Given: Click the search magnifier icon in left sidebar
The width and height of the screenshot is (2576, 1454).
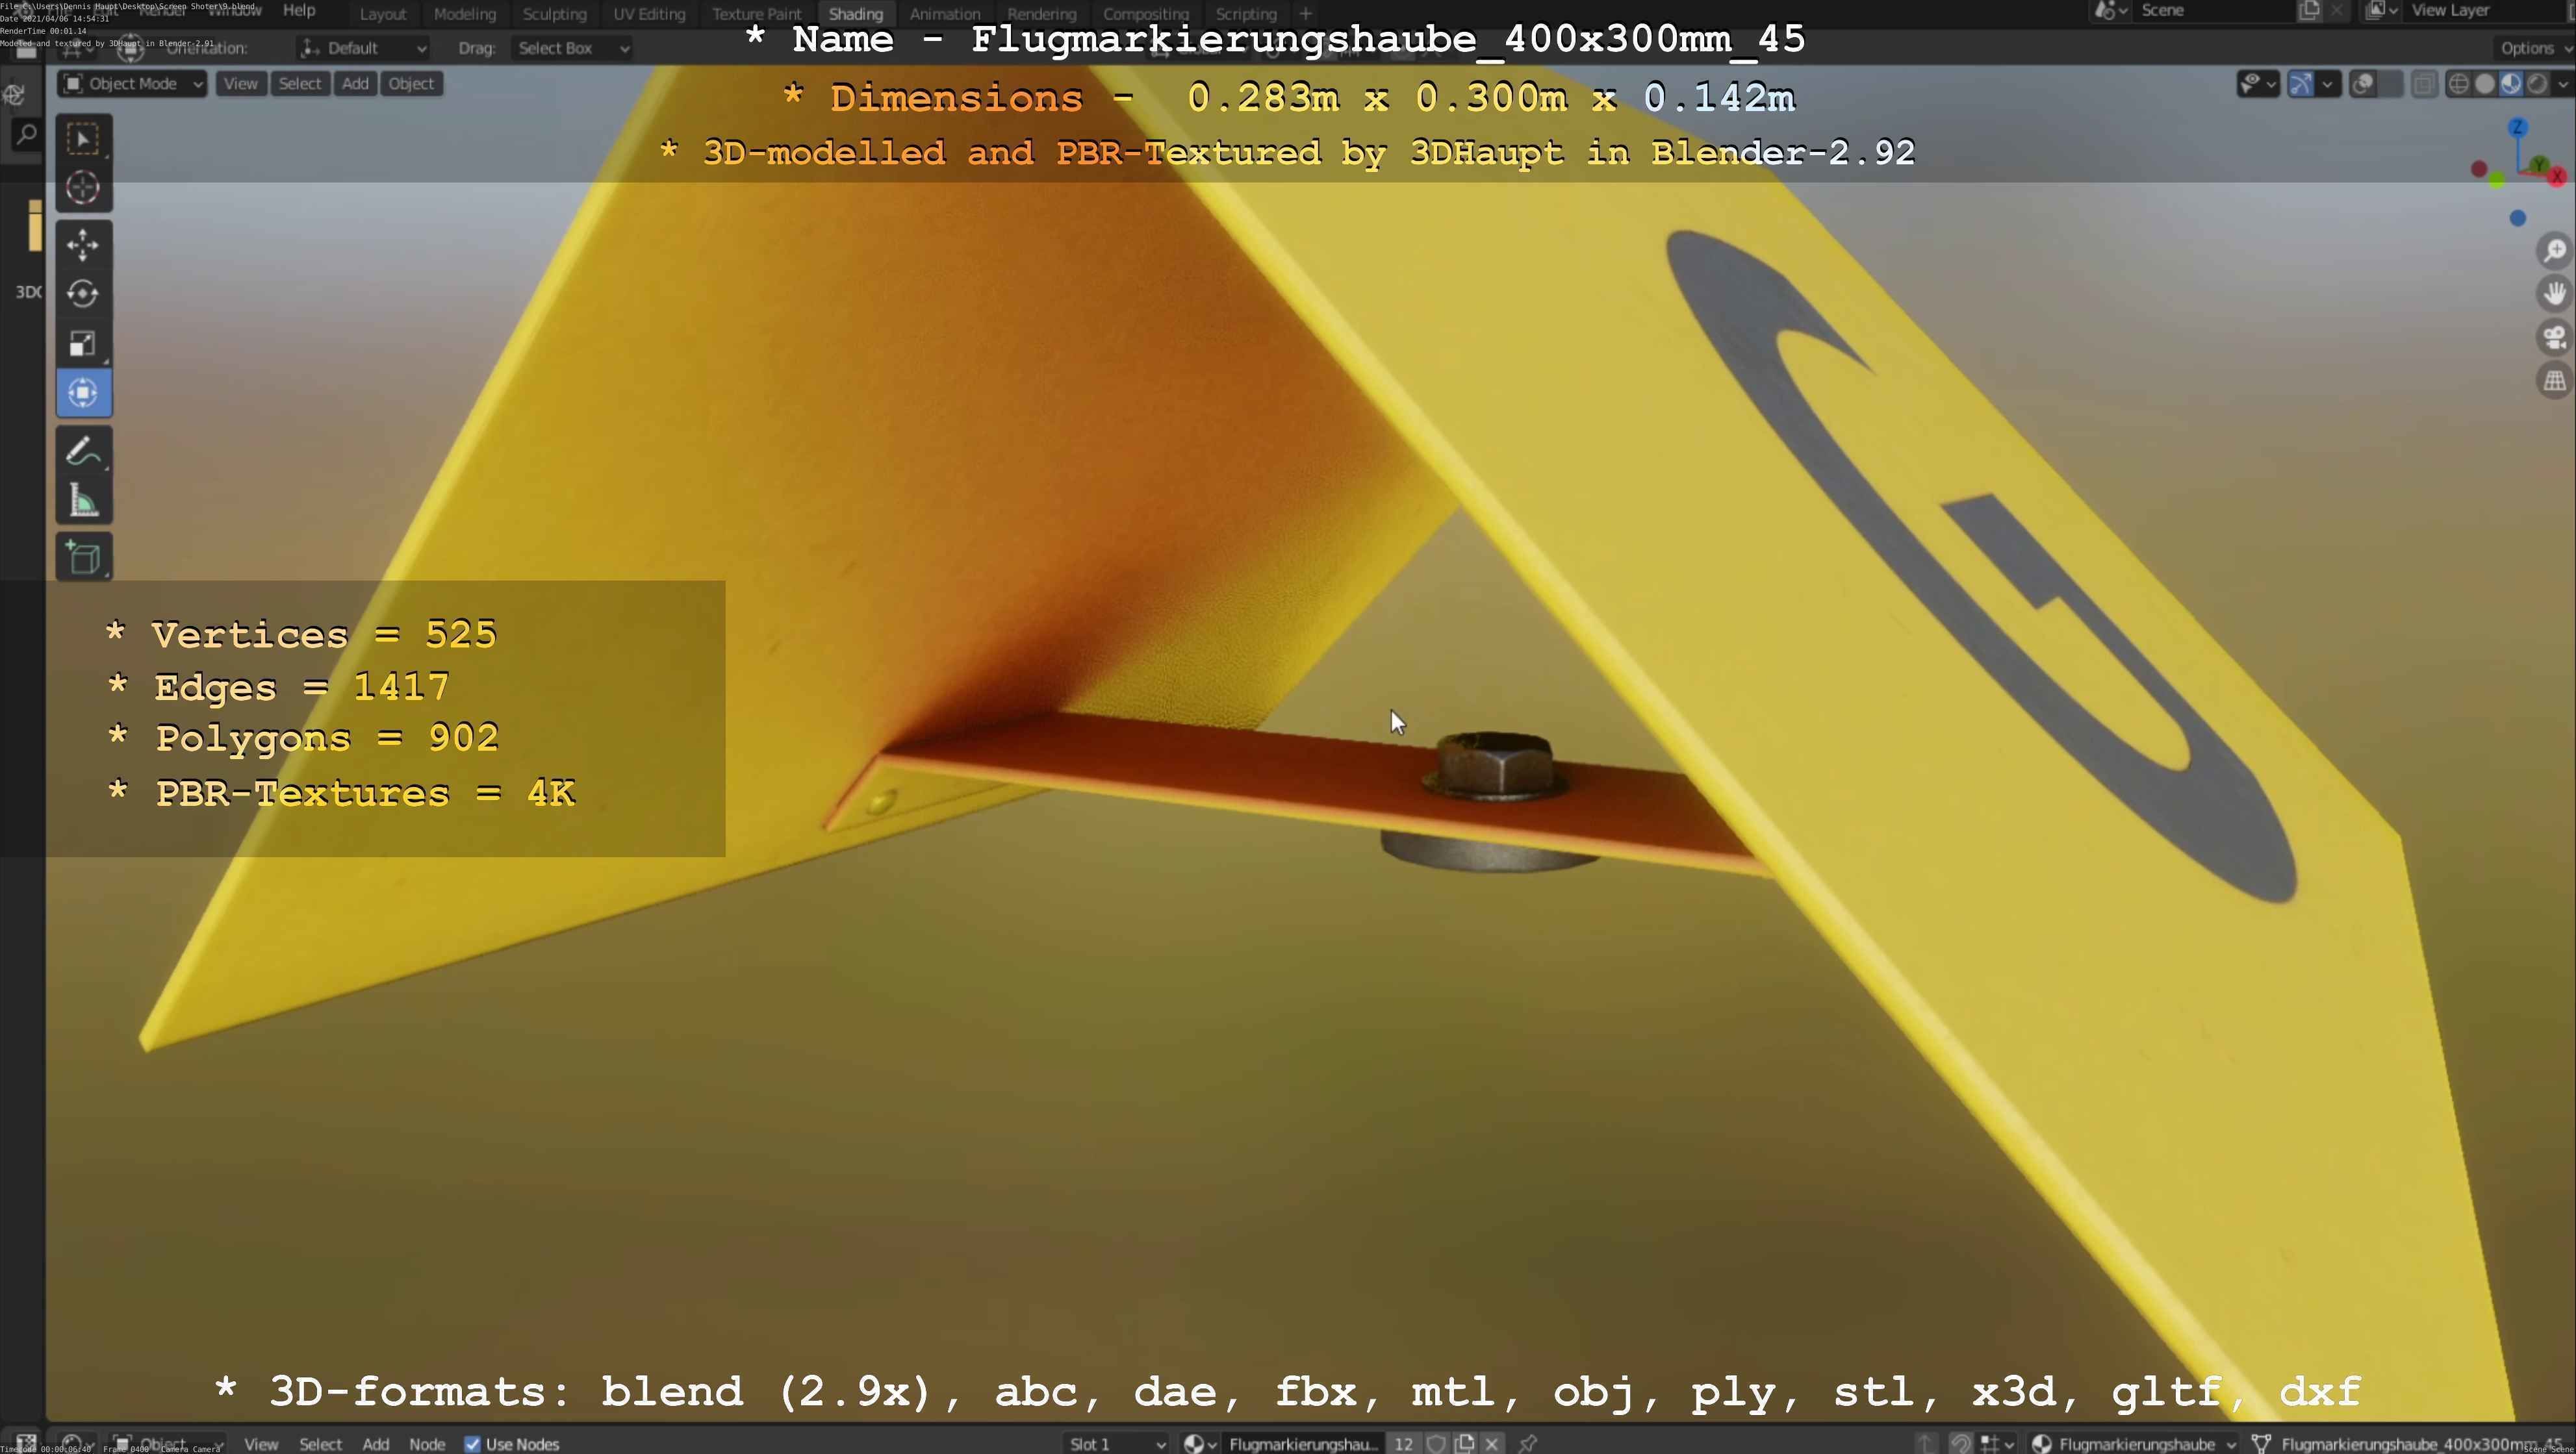Looking at the screenshot, I should (x=26, y=133).
